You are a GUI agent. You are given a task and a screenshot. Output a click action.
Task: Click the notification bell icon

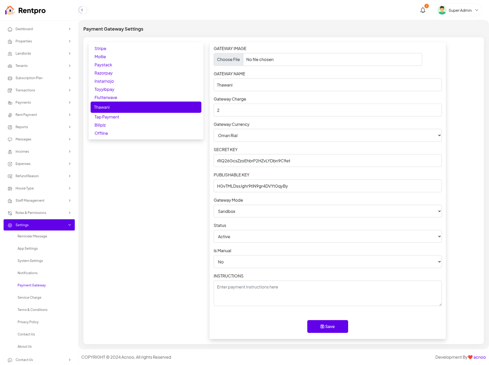(x=423, y=10)
